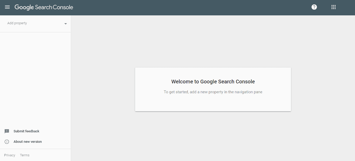Click the help question mark icon
The width and height of the screenshot is (355, 161).
pos(314,7)
